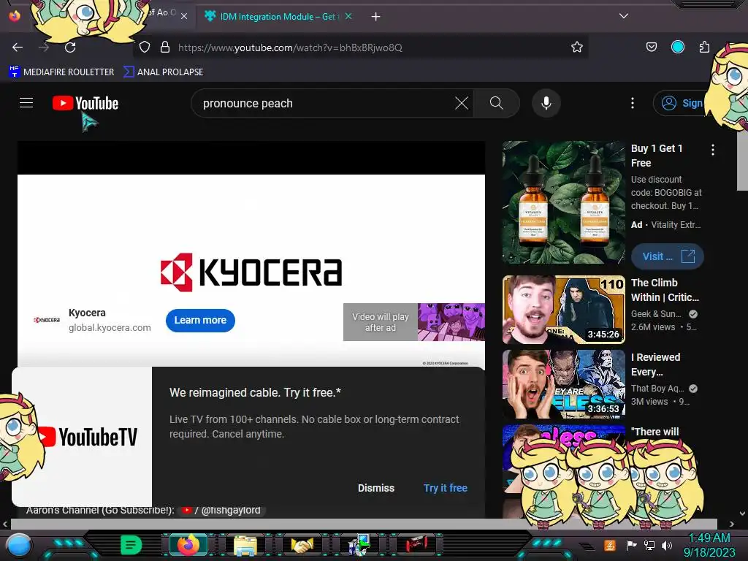
Task: Clear the YouTube search query
Action: coord(462,103)
